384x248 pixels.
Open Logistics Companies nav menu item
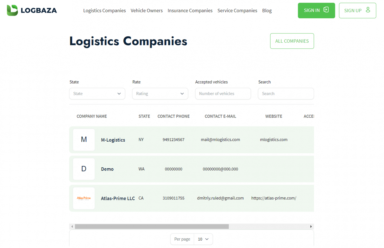[104, 11]
